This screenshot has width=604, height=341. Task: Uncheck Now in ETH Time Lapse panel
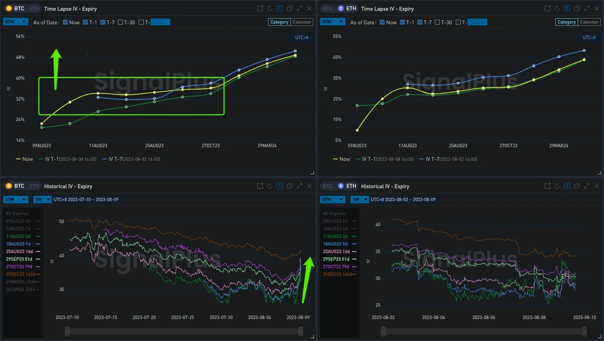tap(382, 22)
